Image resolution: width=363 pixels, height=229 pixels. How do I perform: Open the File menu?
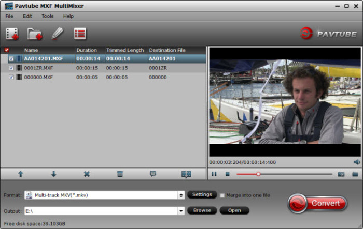click(9, 16)
